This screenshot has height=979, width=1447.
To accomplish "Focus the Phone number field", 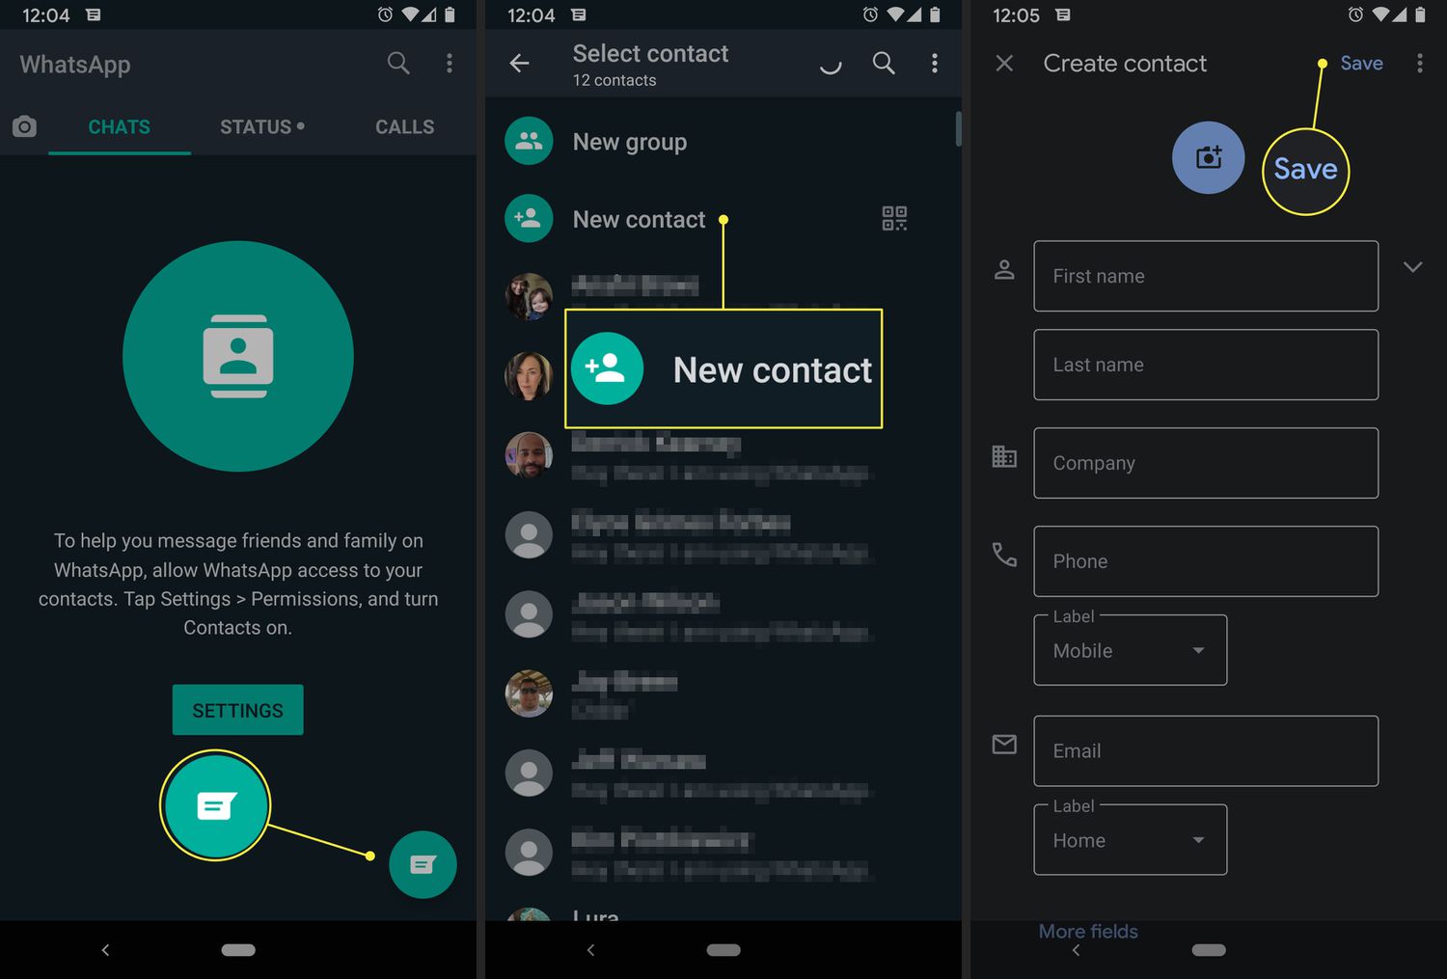I will tap(1206, 561).
